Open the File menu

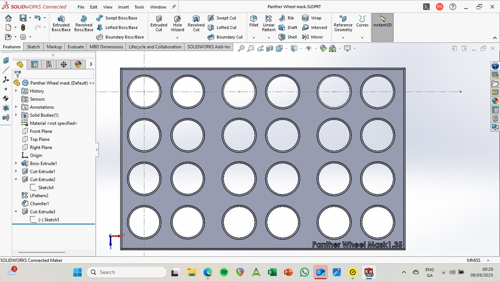click(81, 7)
